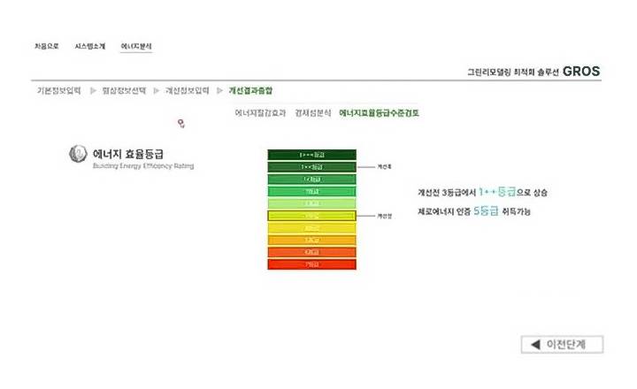The image size is (637, 389).
Task: Switch to the 에너지절감효과 tab
Action: 260,113
